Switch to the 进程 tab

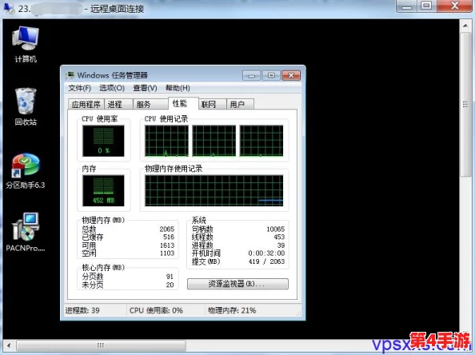(x=118, y=104)
